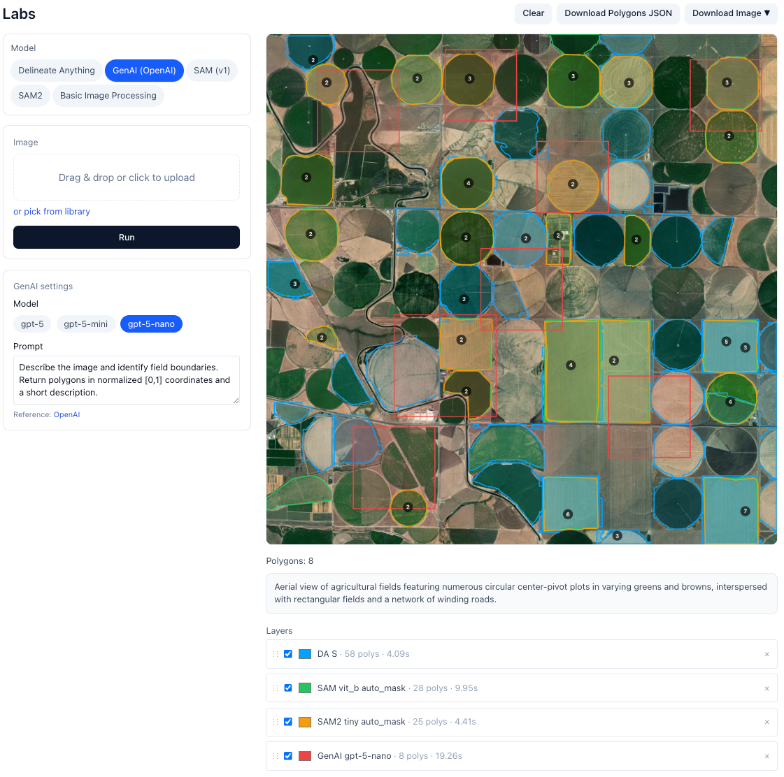Choose the Delineate Anything model

coord(57,71)
